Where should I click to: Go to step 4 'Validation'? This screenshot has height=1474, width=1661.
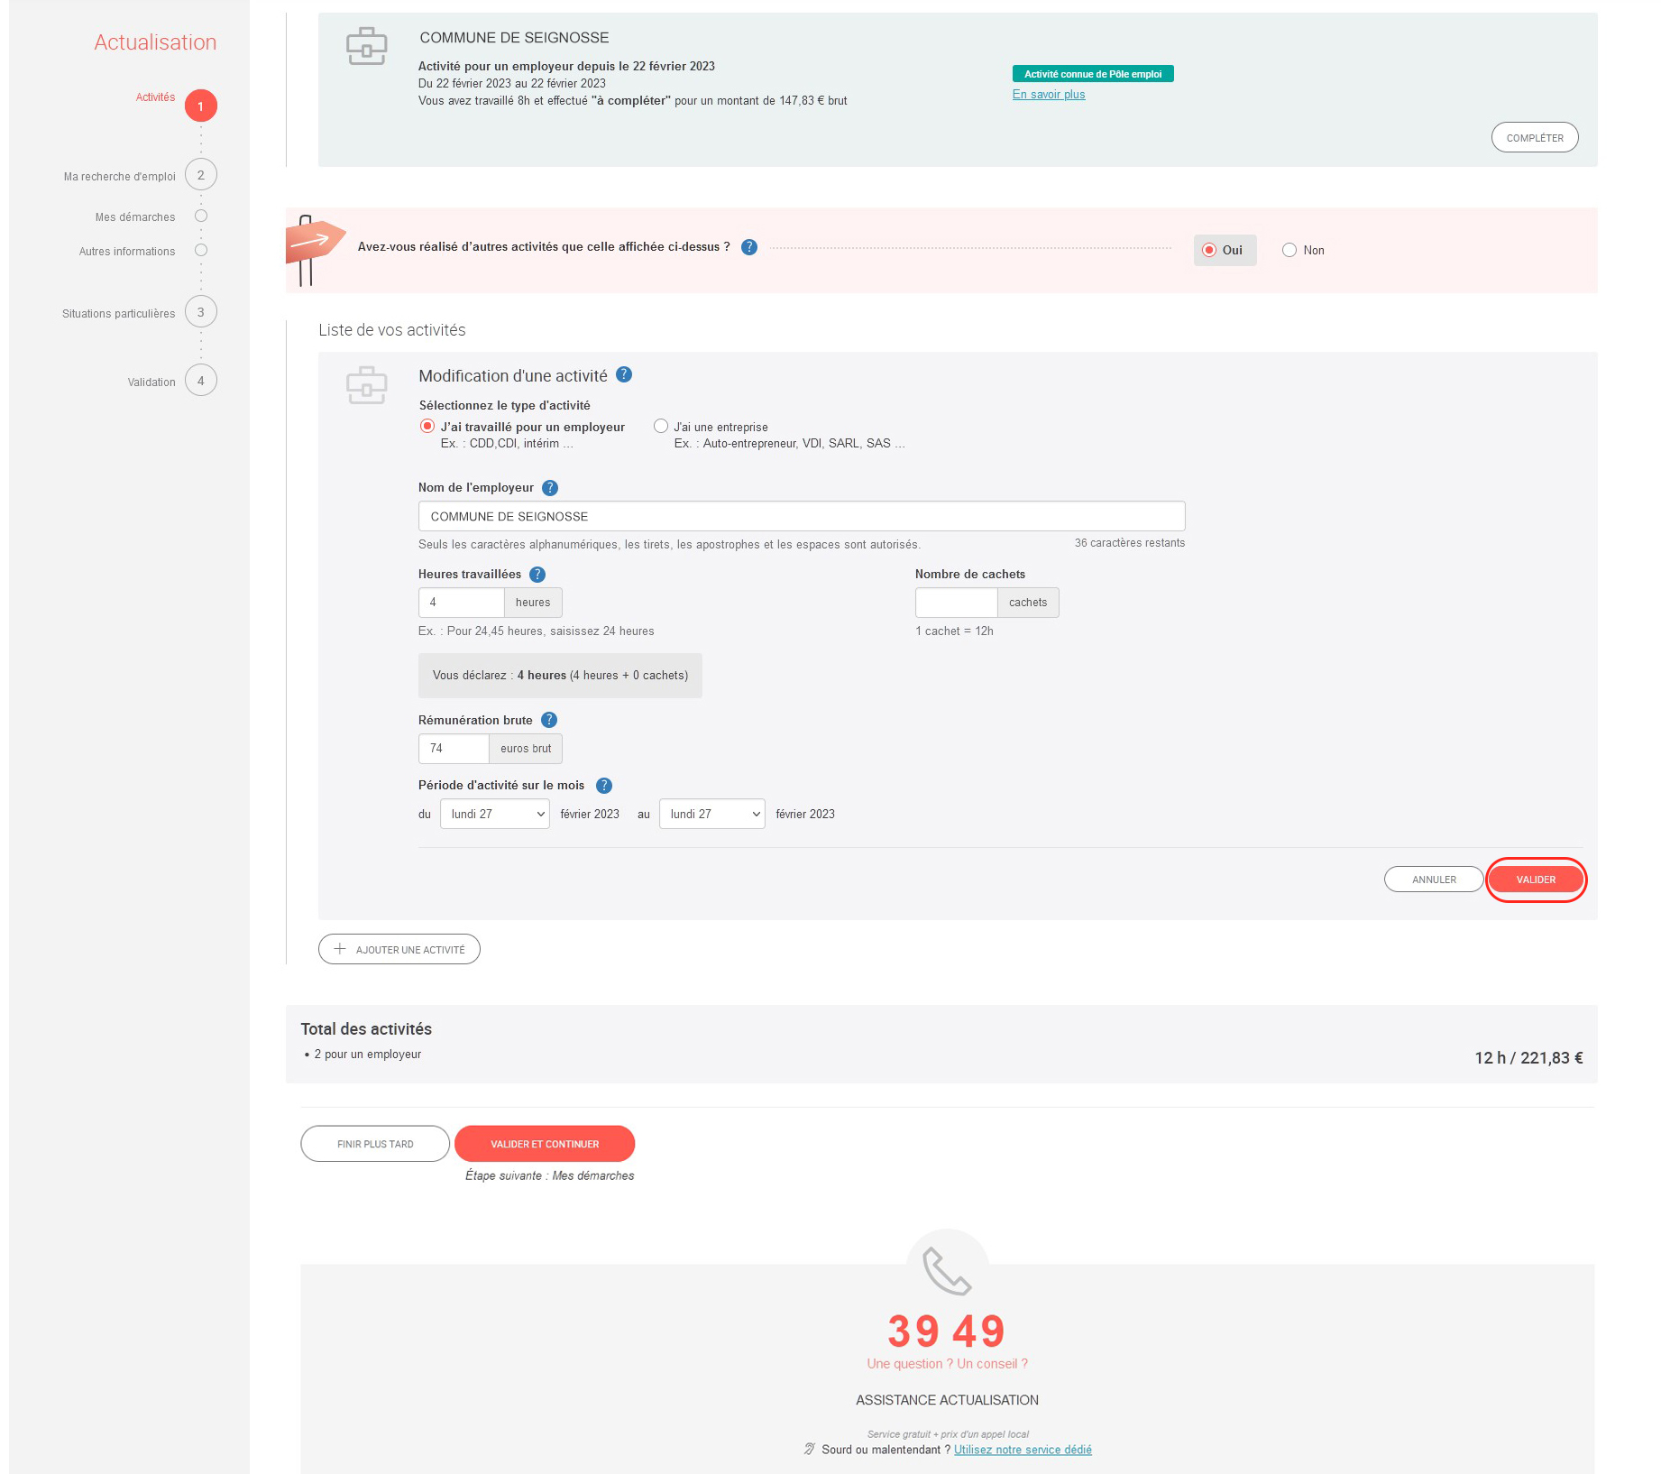click(x=201, y=381)
